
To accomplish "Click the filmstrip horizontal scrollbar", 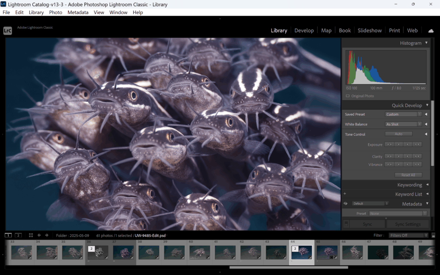I will tap(289, 267).
